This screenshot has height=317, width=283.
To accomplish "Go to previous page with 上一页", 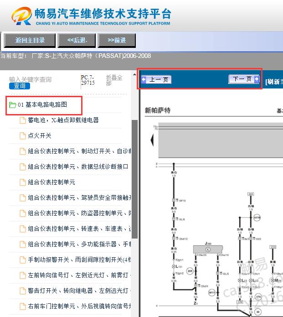I will [x=156, y=79].
